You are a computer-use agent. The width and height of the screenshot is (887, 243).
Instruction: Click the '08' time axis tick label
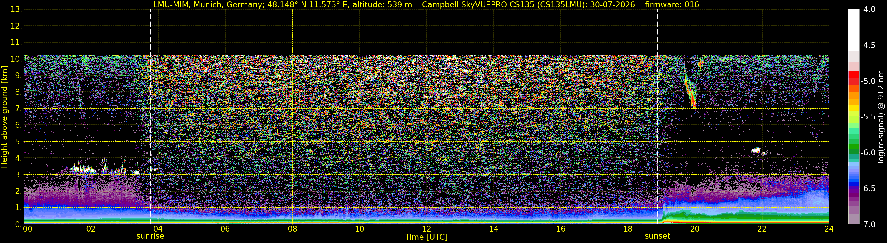(x=292, y=229)
